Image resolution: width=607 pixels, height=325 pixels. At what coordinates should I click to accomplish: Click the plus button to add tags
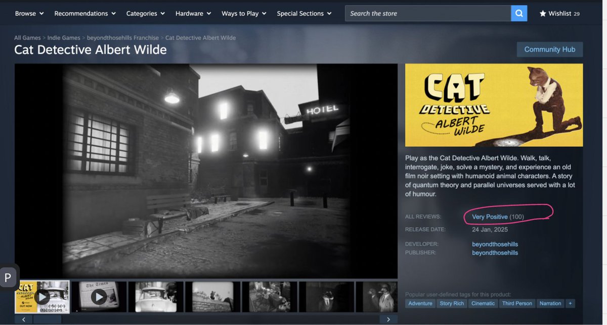tap(571, 303)
